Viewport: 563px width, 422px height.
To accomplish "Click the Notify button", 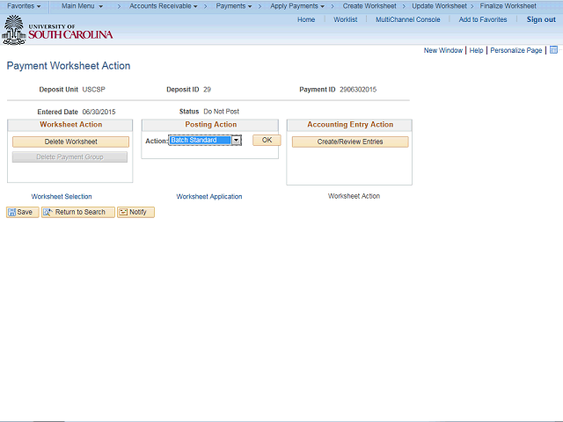I will click(x=135, y=212).
